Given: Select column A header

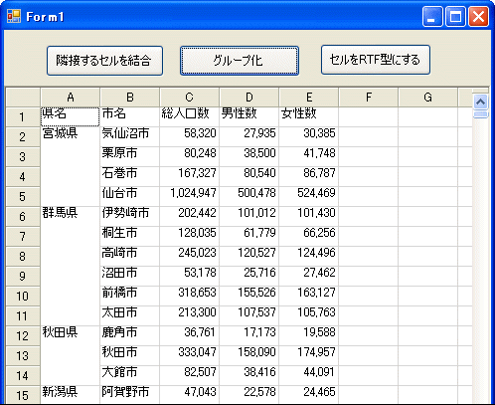Looking at the screenshot, I should coord(71,98).
